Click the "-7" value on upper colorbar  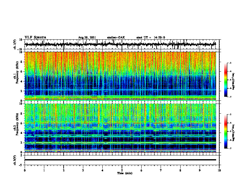[230, 97]
